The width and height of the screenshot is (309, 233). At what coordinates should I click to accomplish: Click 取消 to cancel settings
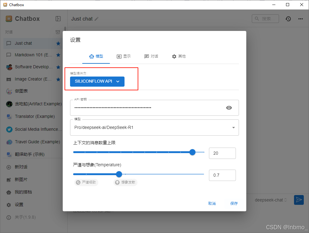click(x=212, y=203)
